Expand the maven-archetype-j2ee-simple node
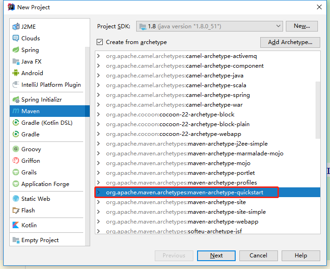330x269 pixels. tap(98, 144)
